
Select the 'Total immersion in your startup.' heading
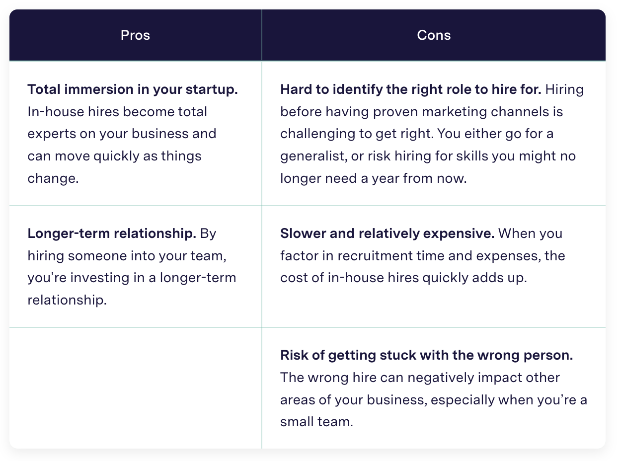click(x=133, y=89)
